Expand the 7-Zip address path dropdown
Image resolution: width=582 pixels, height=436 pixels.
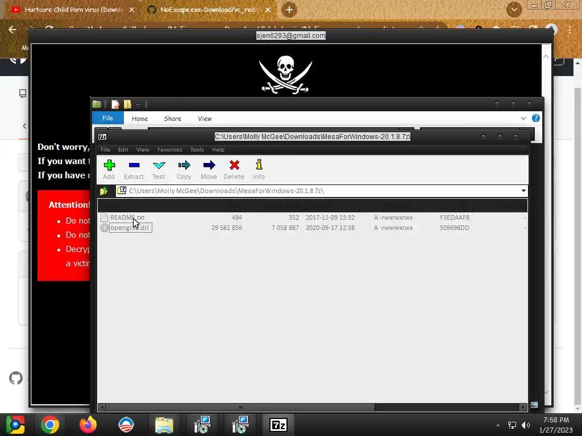(x=523, y=191)
